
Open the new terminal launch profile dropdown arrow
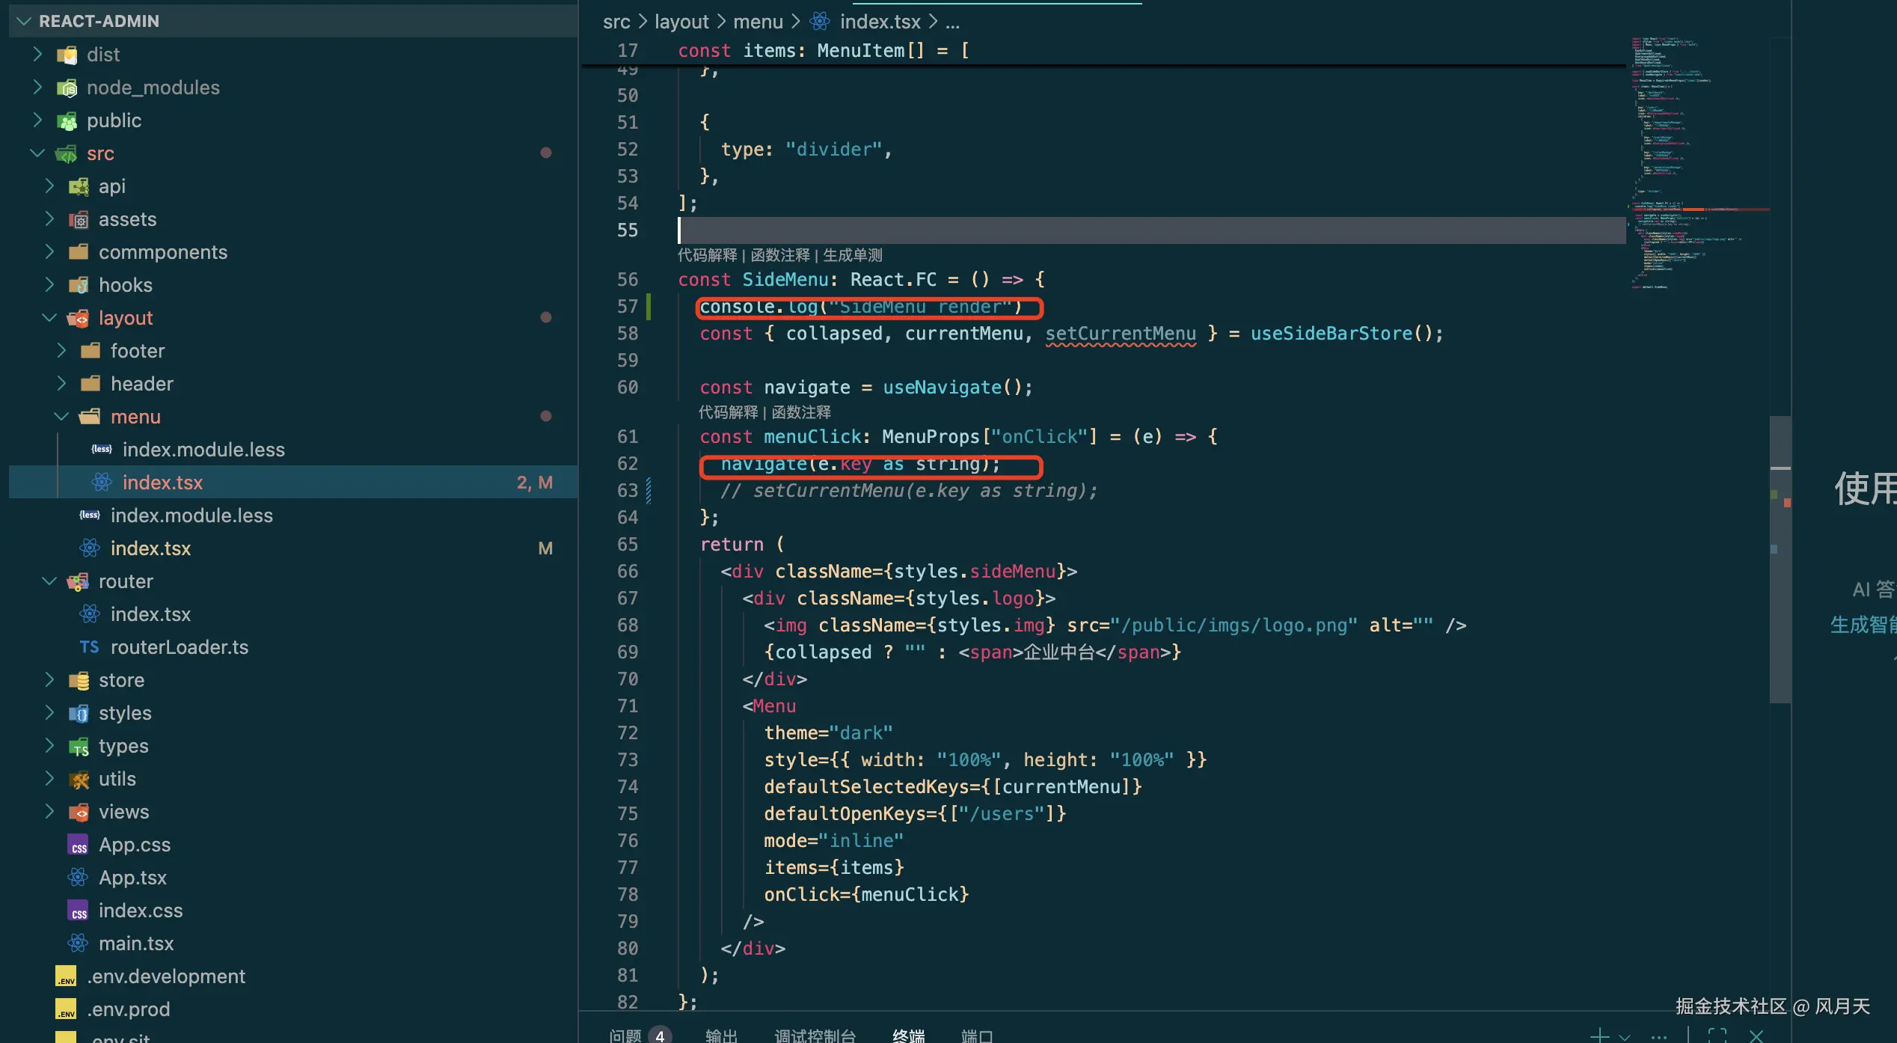click(1625, 1036)
